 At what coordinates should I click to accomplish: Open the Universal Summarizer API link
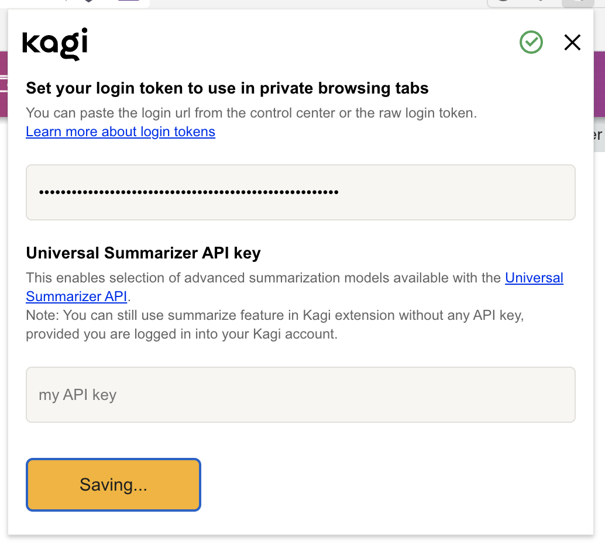534,278
